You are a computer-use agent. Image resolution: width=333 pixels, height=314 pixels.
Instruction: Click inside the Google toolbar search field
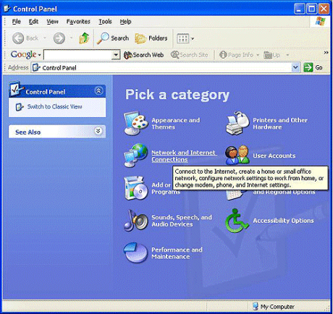pyautogui.click(x=78, y=55)
